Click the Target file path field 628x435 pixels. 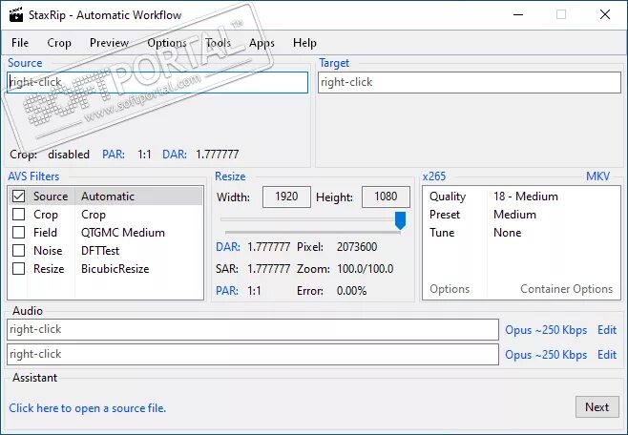pyautogui.click(x=470, y=82)
